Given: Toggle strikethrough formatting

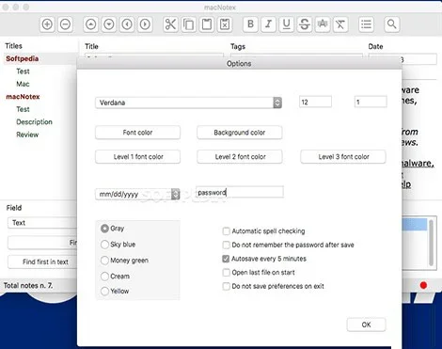Looking at the screenshot, I should pos(304,24).
